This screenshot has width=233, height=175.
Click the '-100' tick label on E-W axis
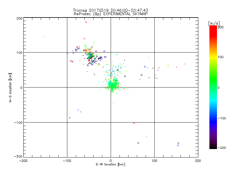(x=67, y=161)
